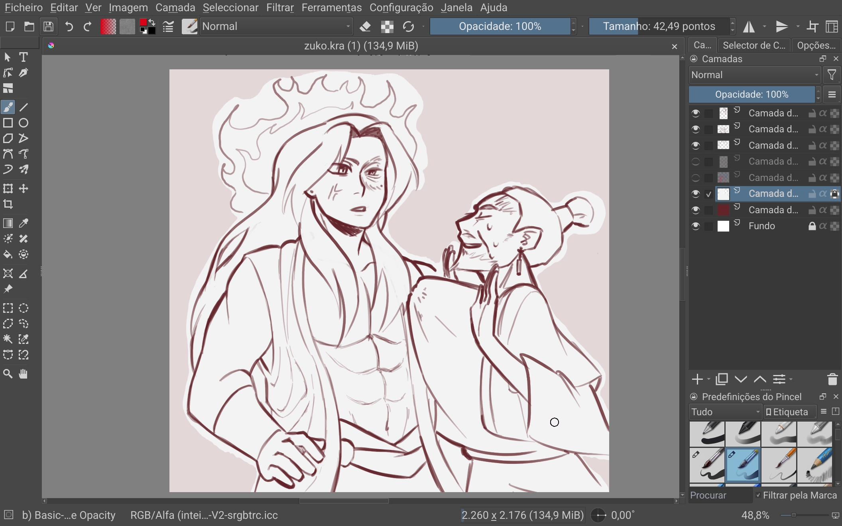Select the Color Sampler eyedropper tool

point(24,223)
